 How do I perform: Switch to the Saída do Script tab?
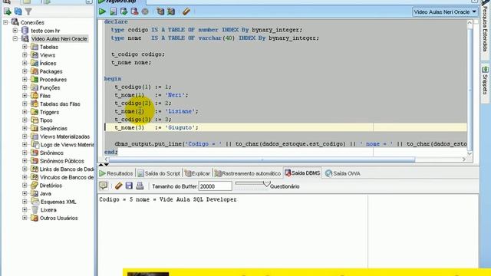[x=159, y=173]
